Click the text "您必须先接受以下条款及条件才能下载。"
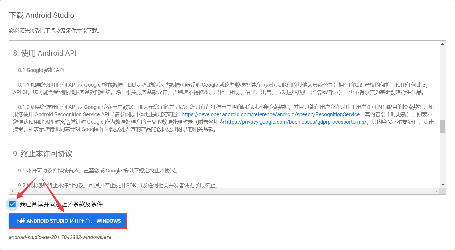The width and height of the screenshot is (455, 250). [x=54, y=31]
